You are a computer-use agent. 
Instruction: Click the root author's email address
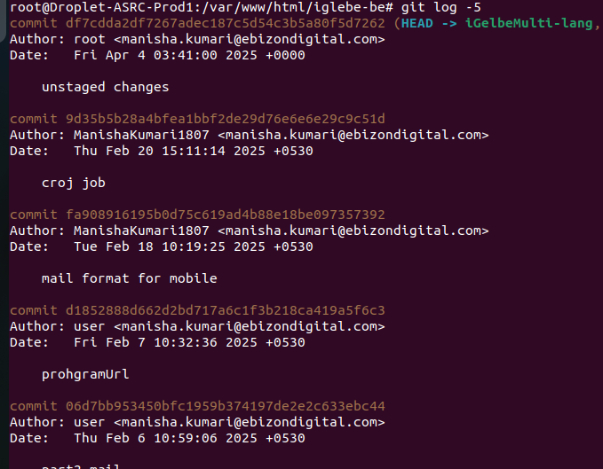(250, 40)
